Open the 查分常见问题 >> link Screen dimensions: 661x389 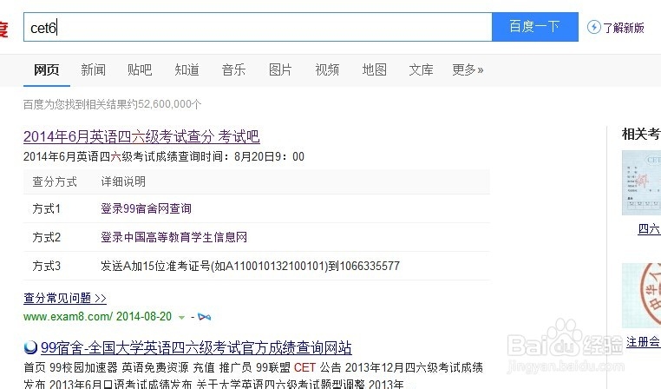tap(65, 299)
